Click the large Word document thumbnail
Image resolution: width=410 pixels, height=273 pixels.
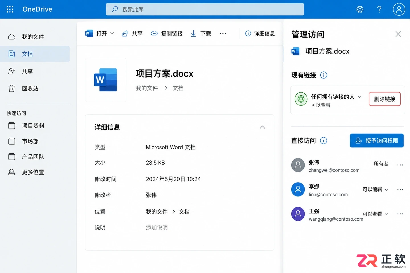[x=106, y=80]
